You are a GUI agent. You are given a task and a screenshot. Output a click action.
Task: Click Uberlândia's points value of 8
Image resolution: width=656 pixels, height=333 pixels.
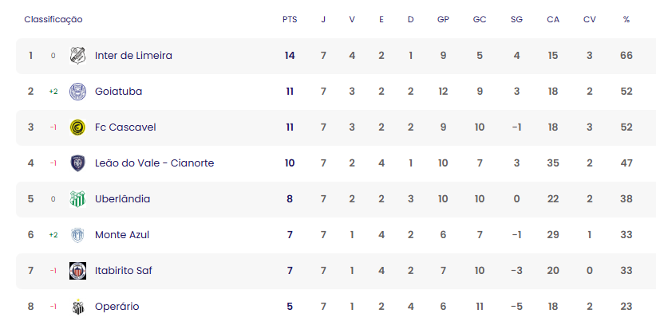pos(290,199)
